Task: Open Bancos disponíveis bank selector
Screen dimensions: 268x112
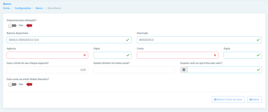Action: (69, 40)
